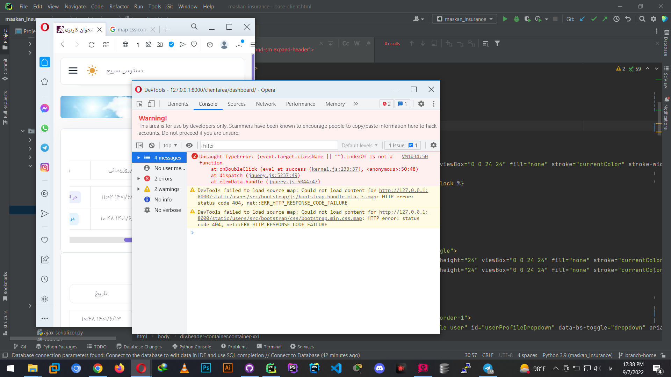Open the Refactor menu in PyCharm
The image size is (671, 377).
(x=119, y=6)
